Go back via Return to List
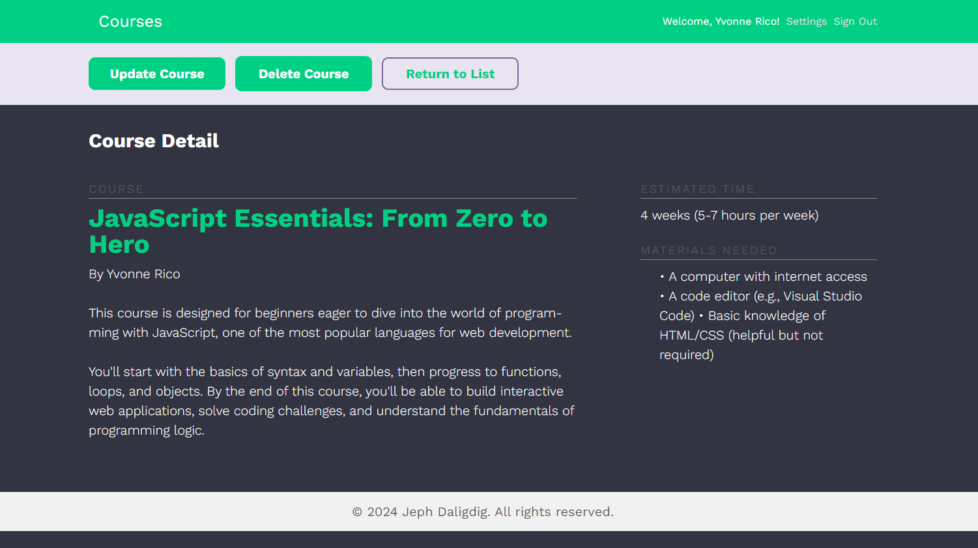This screenshot has height=548, width=978. [450, 74]
